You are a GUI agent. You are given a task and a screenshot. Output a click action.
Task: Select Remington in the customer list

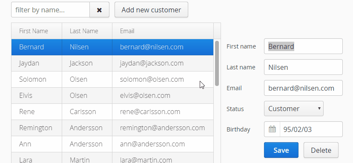pos(37,128)
